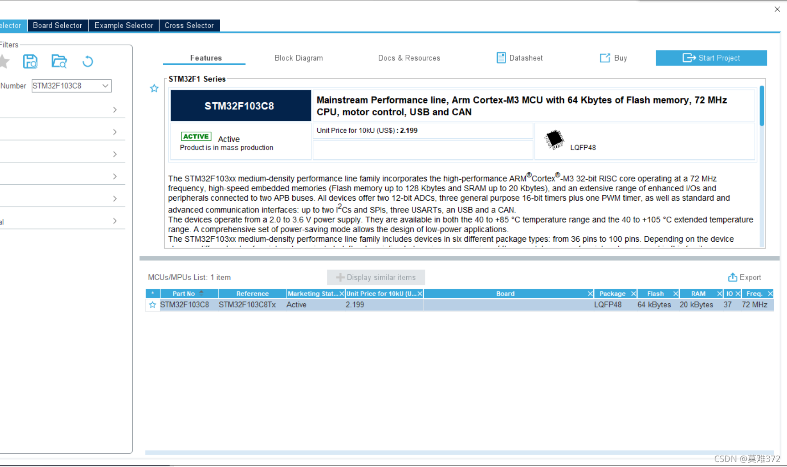Click the horizontal splitter bar above the MCU list
This screenshot has height=467, width=787.
coord(460,258)
